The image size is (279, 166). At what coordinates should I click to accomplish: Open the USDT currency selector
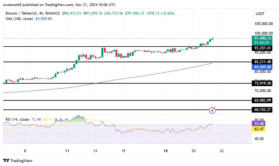coord(262,14)
